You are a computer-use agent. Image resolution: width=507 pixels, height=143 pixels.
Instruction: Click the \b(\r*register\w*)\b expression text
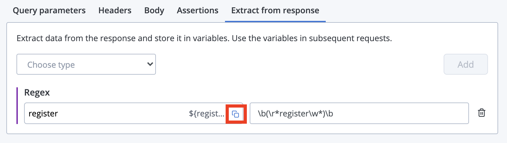295,114
